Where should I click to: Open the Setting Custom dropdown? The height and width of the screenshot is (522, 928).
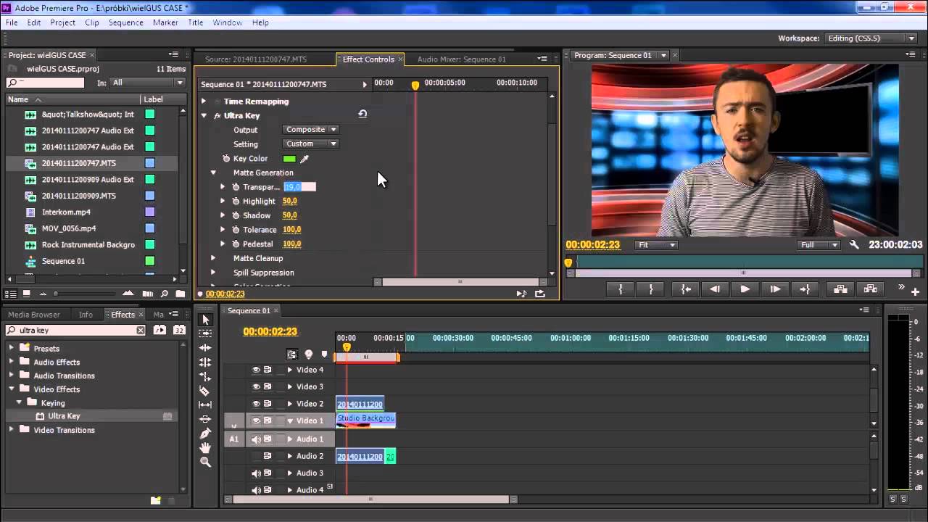310,144
